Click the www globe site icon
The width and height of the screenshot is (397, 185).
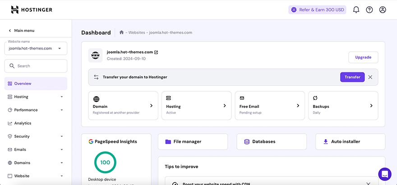tap(96, 55)
